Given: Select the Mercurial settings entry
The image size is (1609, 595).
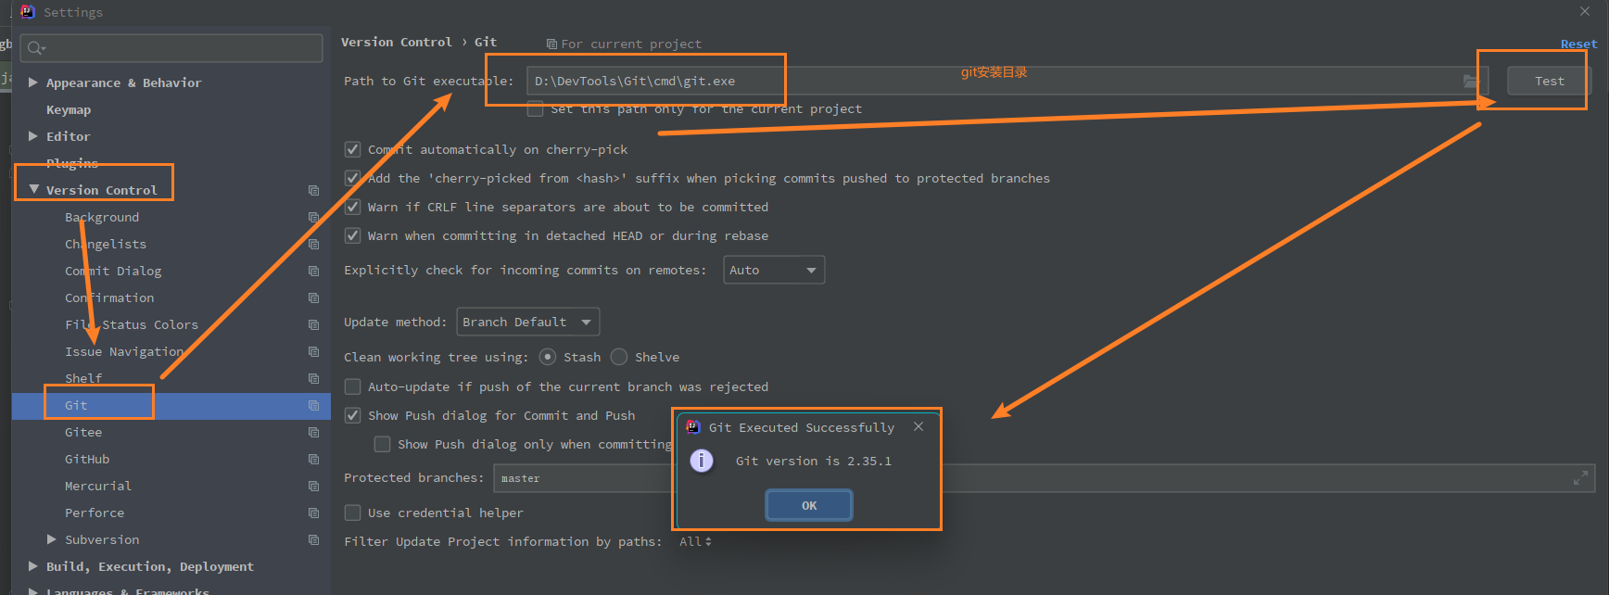Looking at the screenshot, I should click(98, 486).
